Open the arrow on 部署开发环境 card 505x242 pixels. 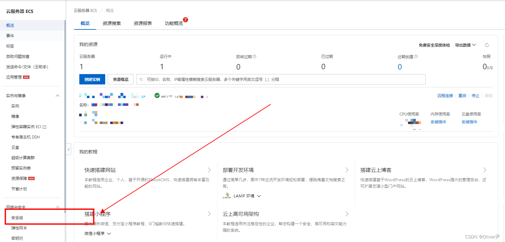click(x=347, y=170)
